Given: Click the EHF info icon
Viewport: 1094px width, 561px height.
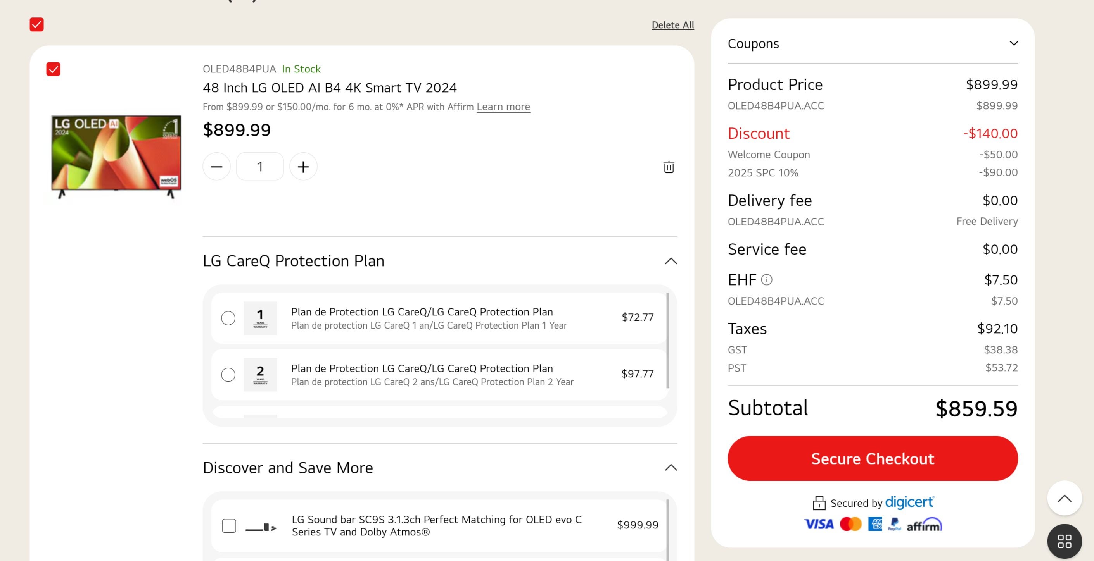Looking at the screenshot, I should [x=767, y=280].
